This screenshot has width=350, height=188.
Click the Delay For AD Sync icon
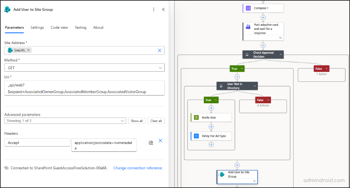click(196, 136)
